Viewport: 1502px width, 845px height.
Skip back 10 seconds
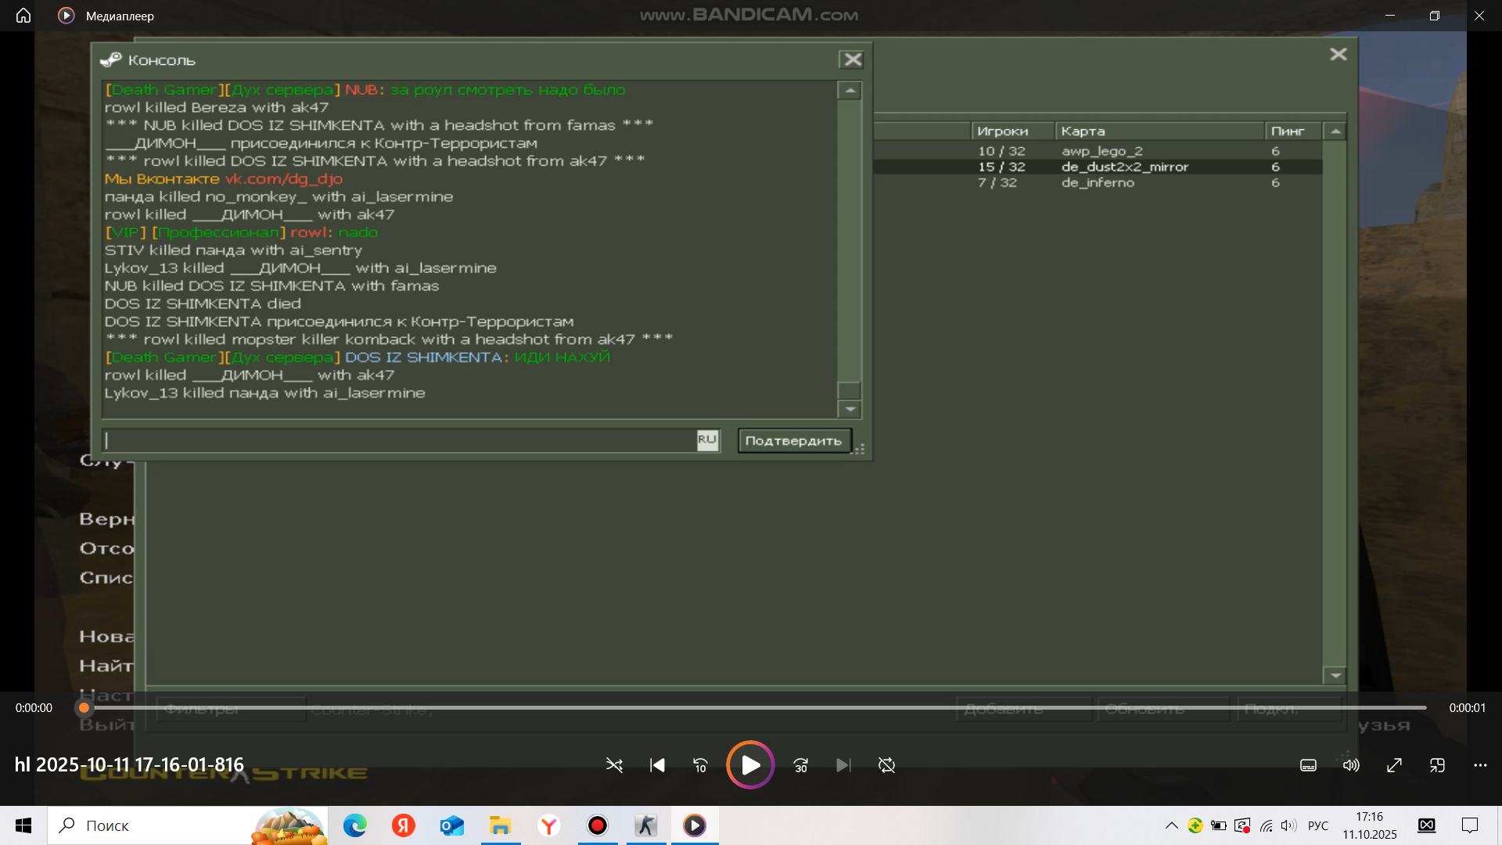click(x=700, y=765)
